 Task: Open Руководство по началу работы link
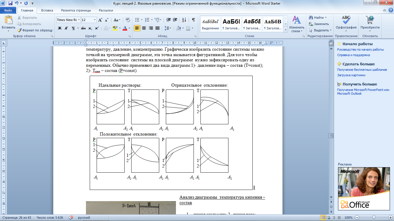tap(360, 49)
